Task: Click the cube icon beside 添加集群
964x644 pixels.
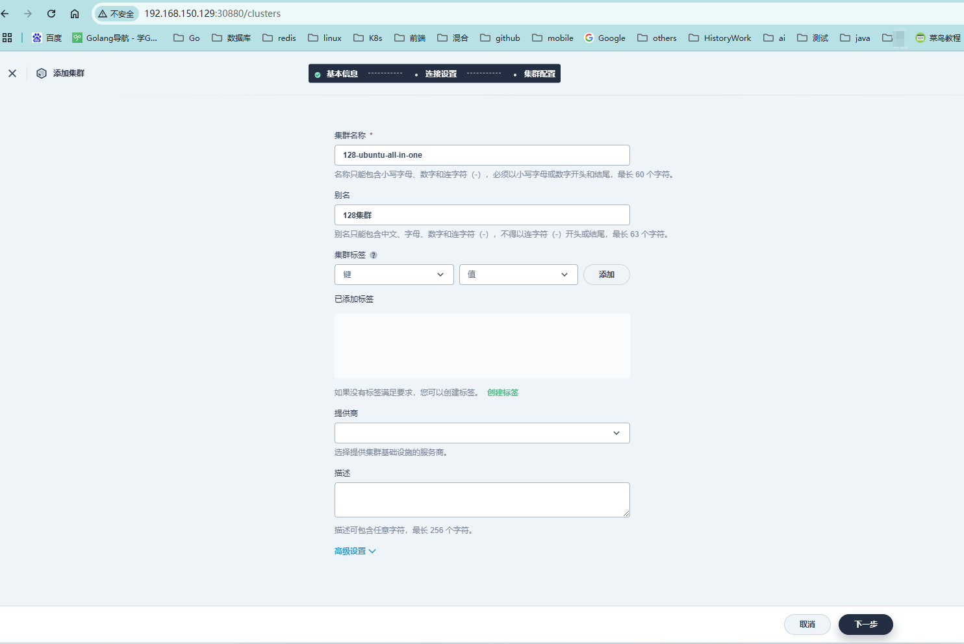Action: (42, 73)
